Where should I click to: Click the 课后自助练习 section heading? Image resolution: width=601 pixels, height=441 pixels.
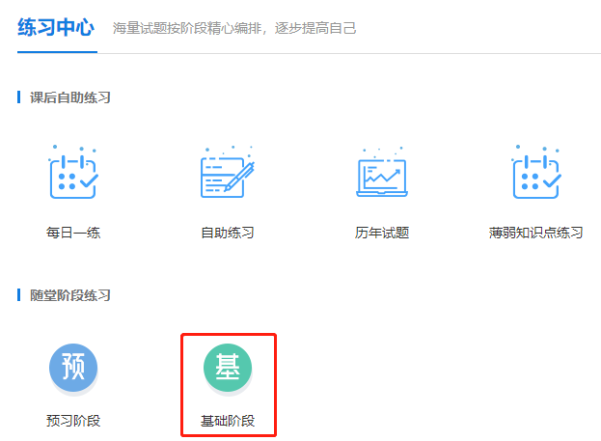pos(70,97)
